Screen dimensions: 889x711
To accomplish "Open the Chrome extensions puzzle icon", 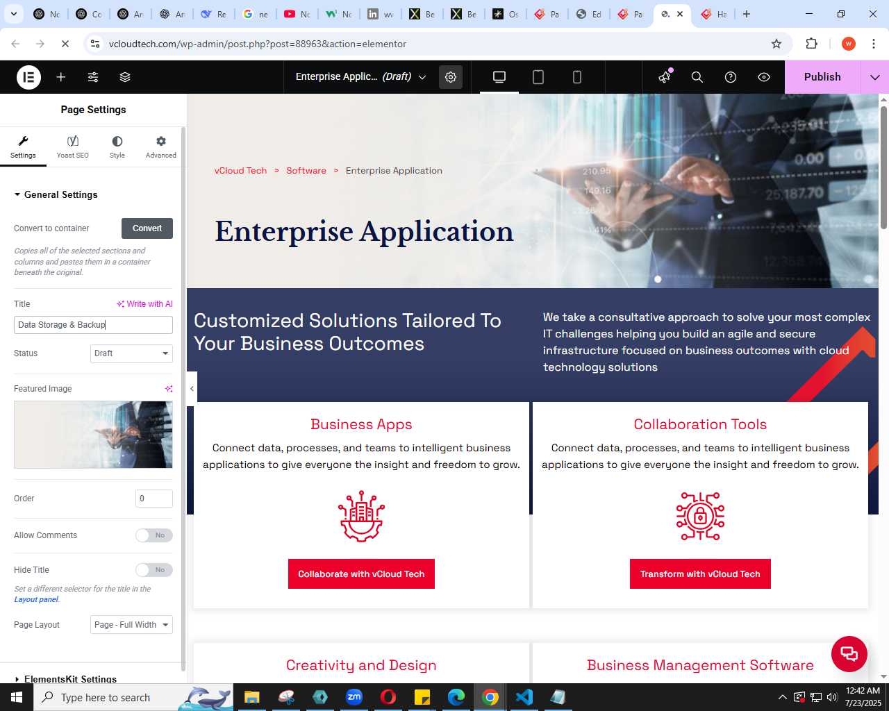I will (811, 44).
